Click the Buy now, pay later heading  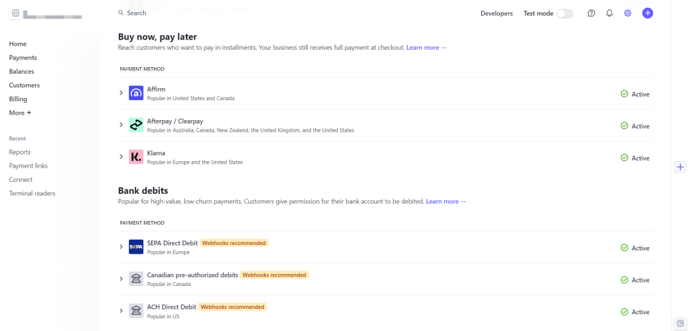[x=157, y=36]
